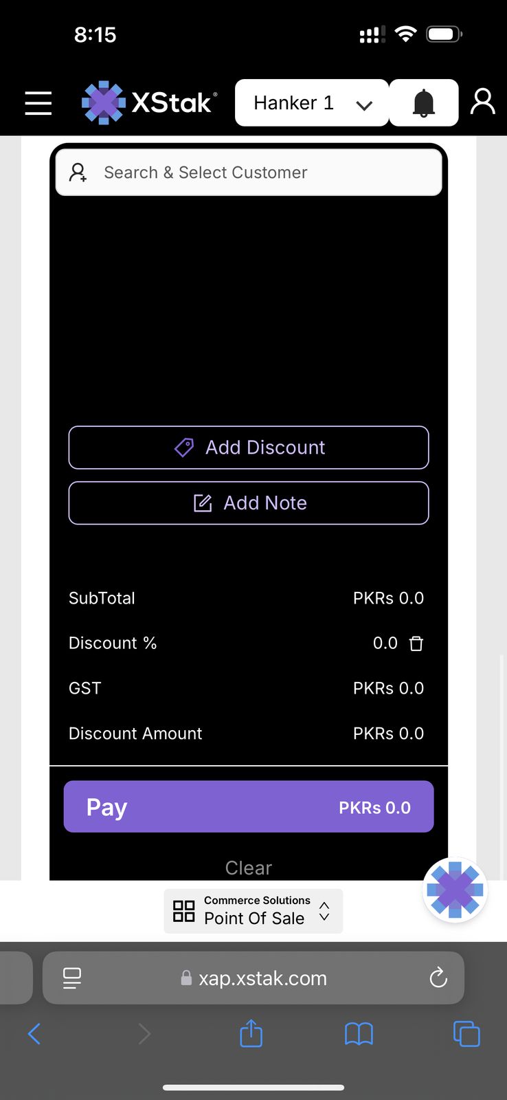The width and height of the screenshot is (507, 1100).
Task: Open the user profile icon
Action: (482, 102)
